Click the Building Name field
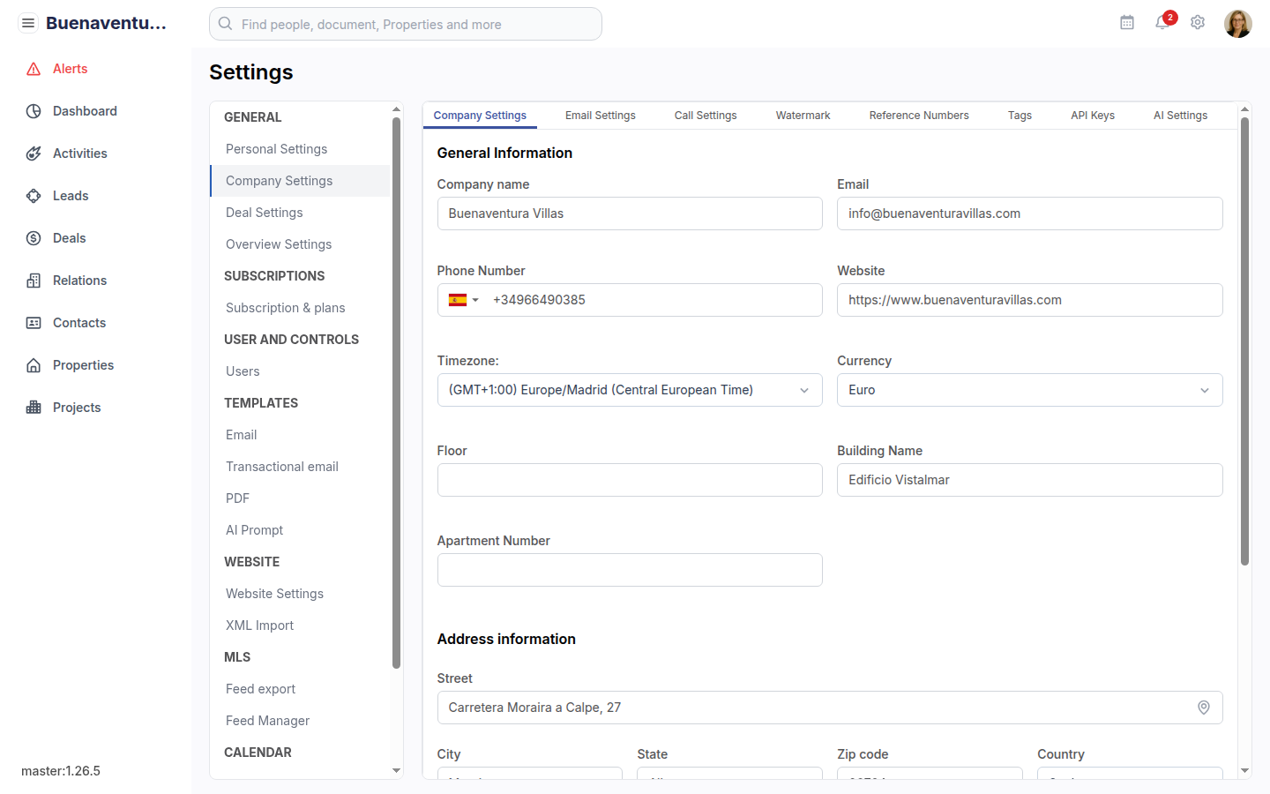Screen dimensions: 1270x794 pyautogui.click(x=1029, y=480)
